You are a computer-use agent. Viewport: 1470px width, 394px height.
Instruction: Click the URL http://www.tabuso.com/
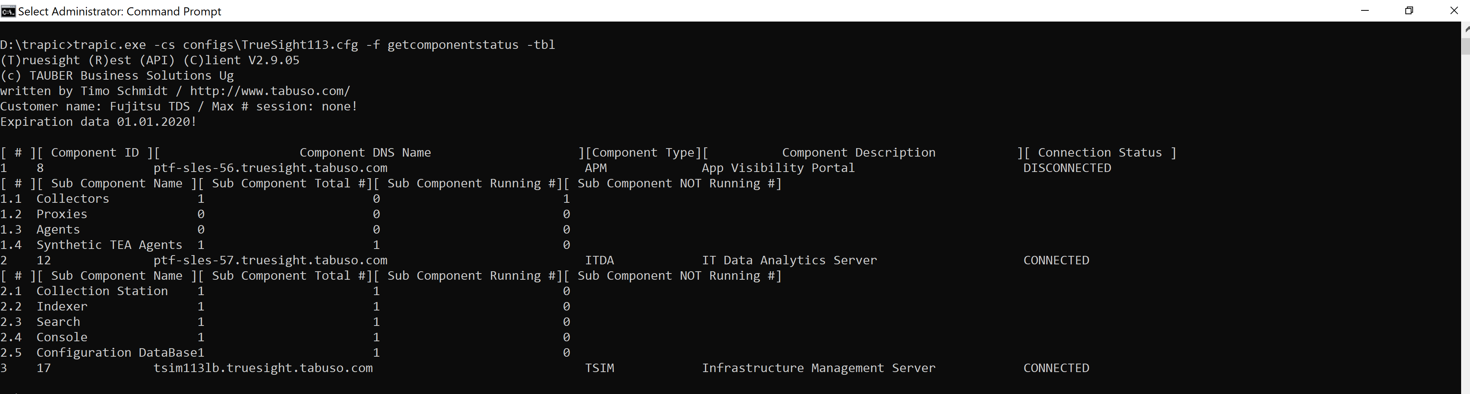click(x=270, y=91)
